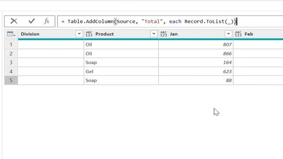Select the Feb column header
This screenshot has height=159, width=283.
pos(249,34)
